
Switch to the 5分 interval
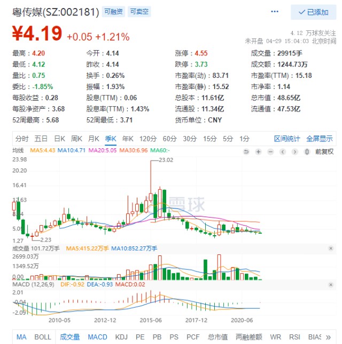pos(228,139)
